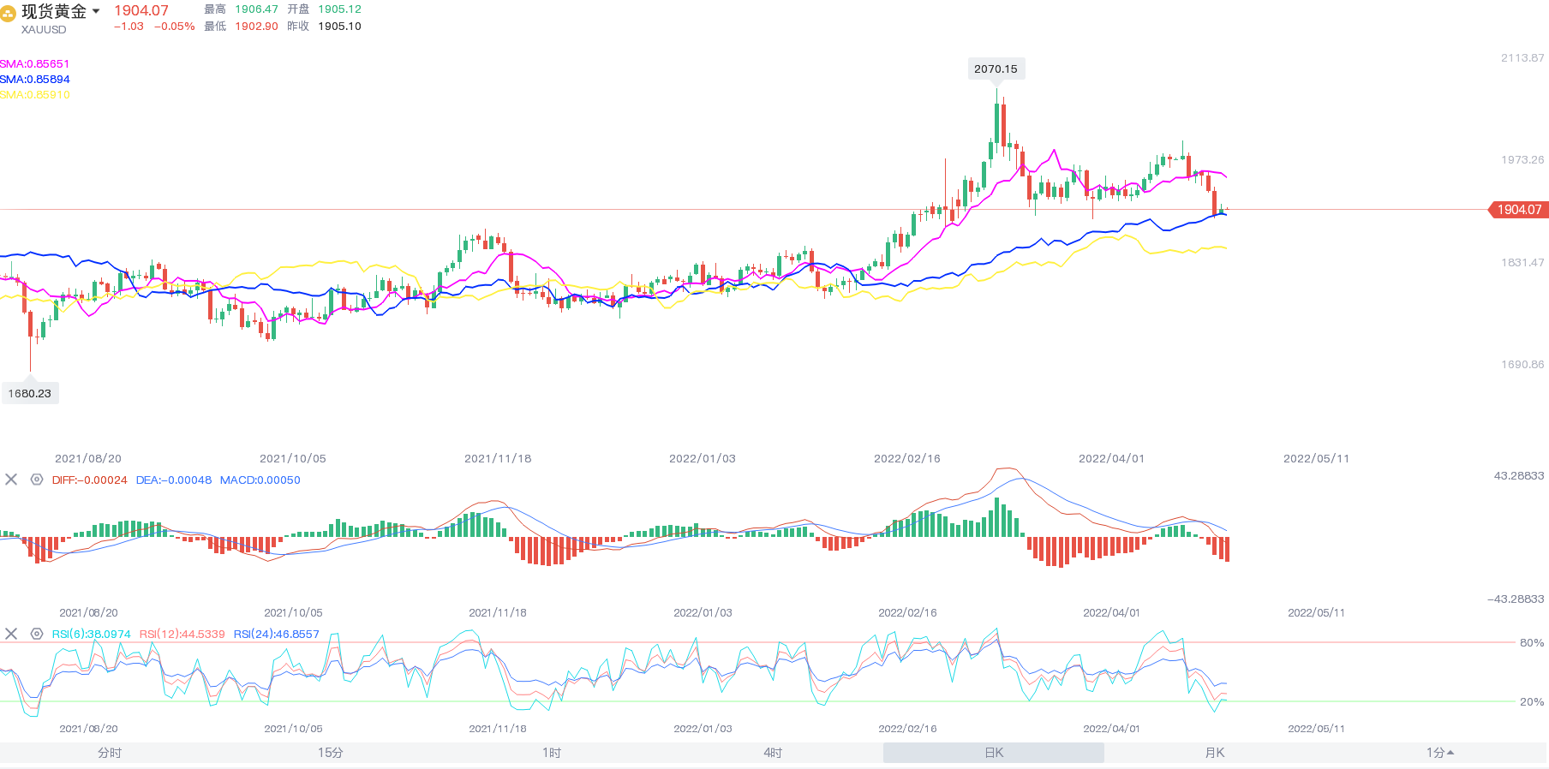Open RSI indicator settings gear
The height and width of the screenshot is (769, 1549).
37,634
